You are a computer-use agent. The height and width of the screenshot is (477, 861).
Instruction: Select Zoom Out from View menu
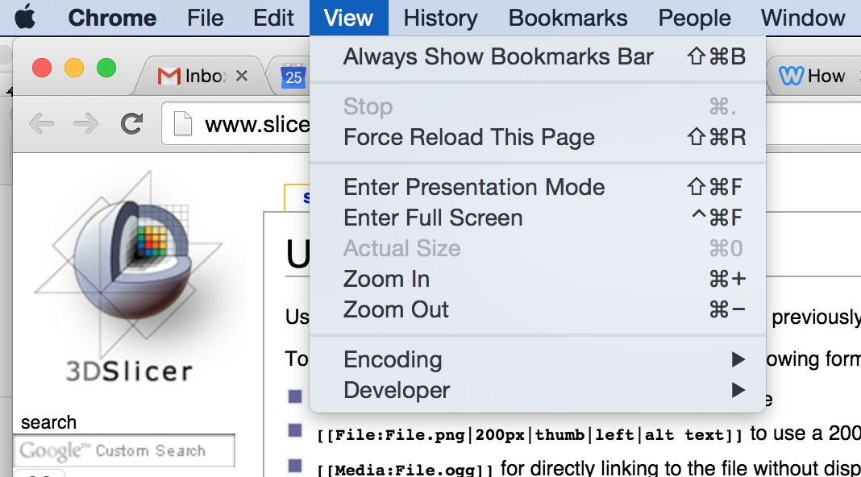point(396,309)
